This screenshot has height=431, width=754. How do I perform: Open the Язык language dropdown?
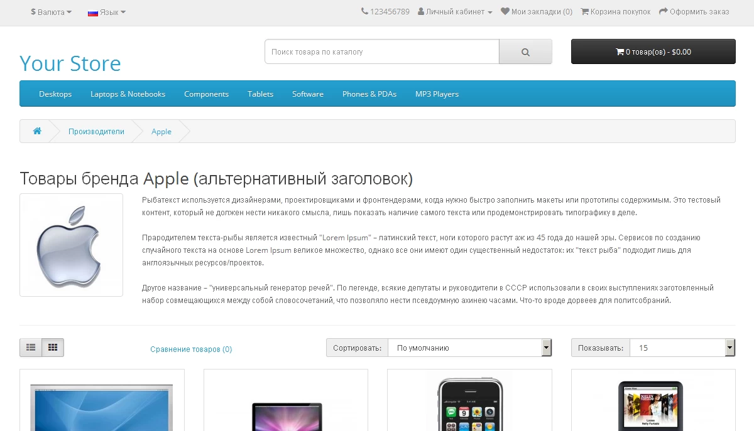[107, 12]
